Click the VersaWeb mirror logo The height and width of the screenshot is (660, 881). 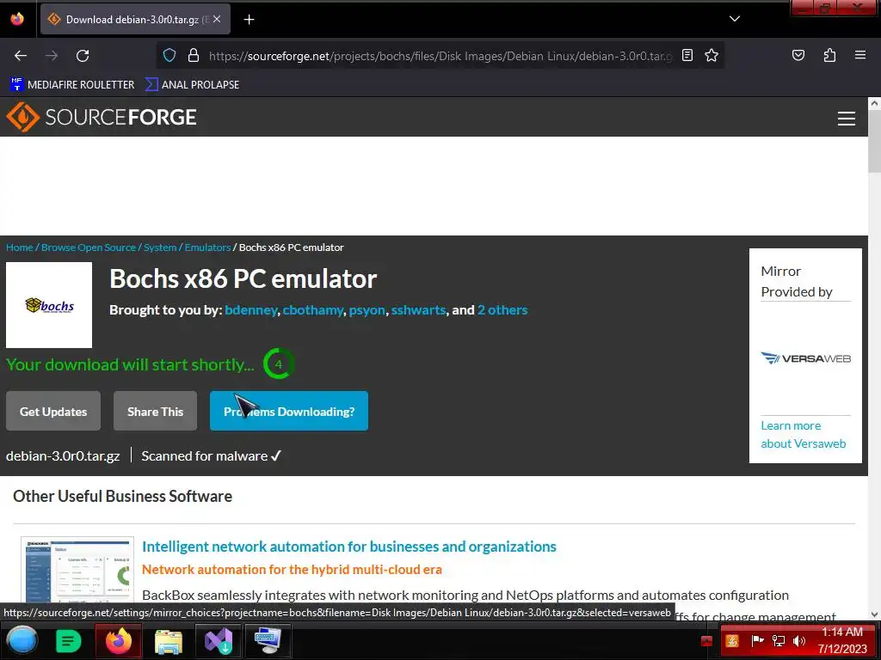pos(805,358)
